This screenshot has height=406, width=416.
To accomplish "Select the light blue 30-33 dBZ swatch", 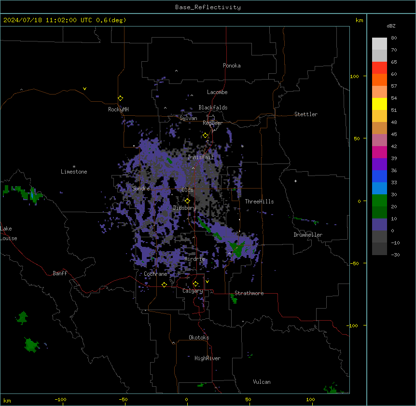I will point(379,189).
